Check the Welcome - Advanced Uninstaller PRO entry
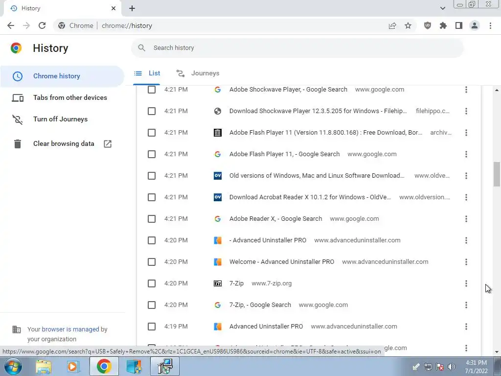 pos(152,262)
